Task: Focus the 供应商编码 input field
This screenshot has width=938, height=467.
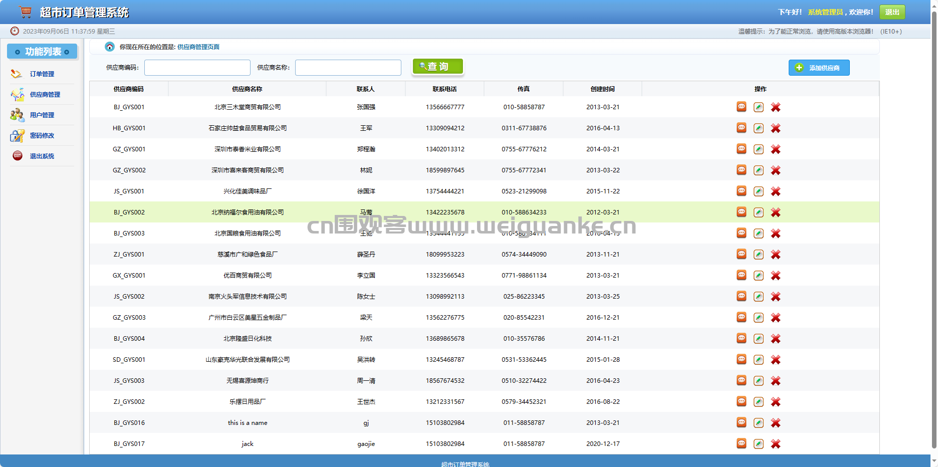Action: pos(197,68)
